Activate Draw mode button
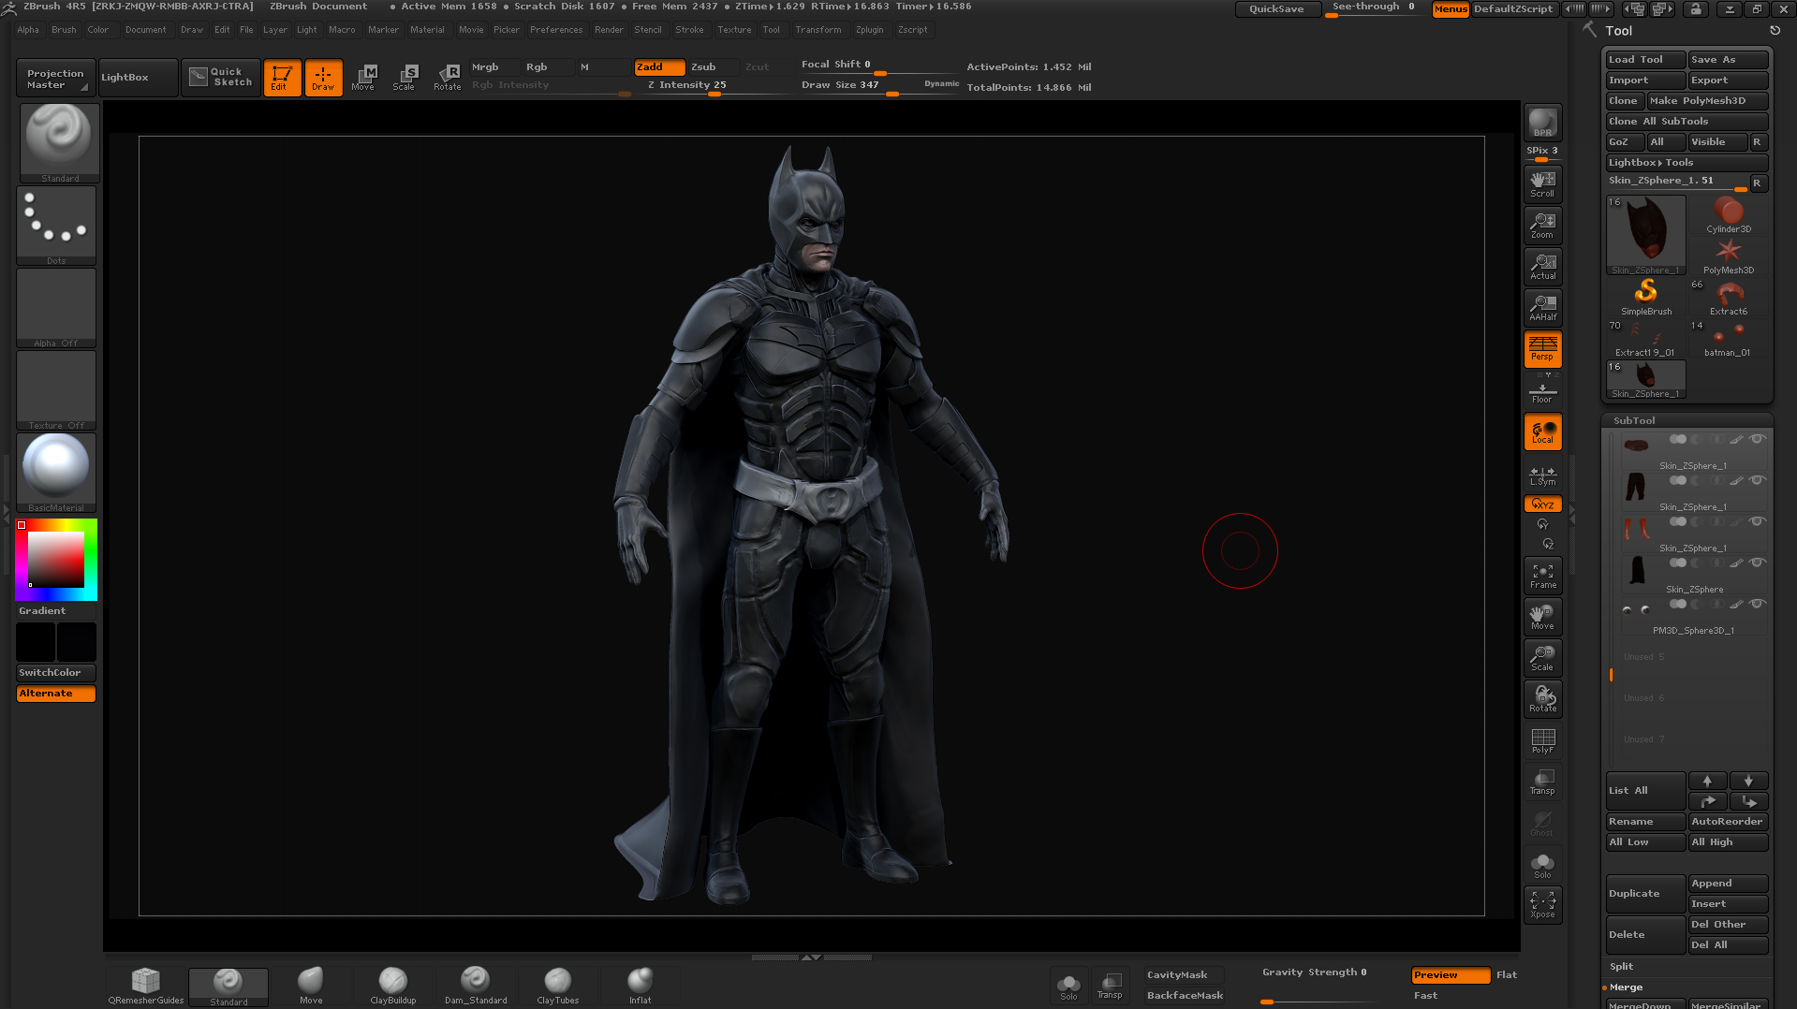 click(323, 77)
